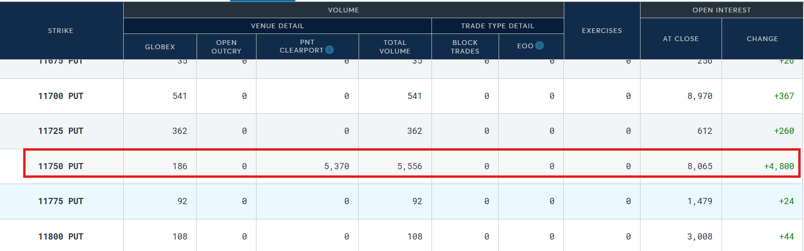
Task: Click the 5,370 PNT Clearport volume cell
Action: coord(337,166)
